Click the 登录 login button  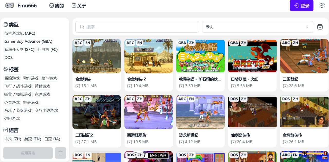(301, 6)
